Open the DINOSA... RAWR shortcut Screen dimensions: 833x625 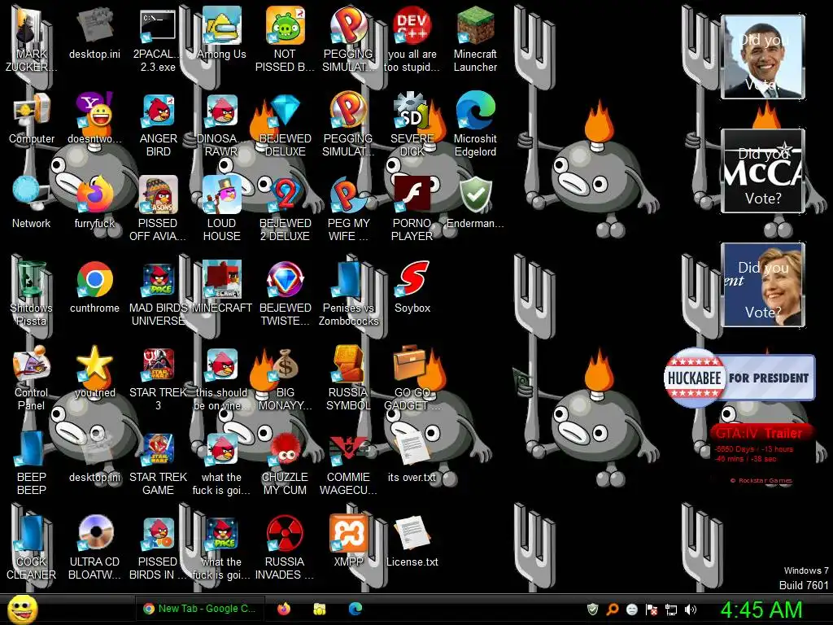[221, 125]
